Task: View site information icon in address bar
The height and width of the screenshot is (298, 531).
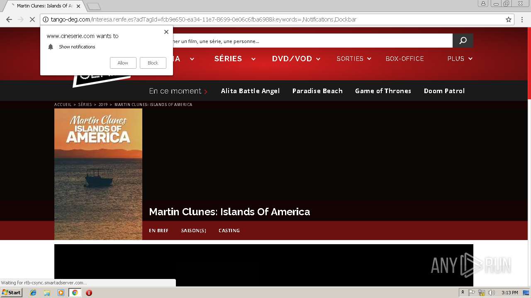Action: click(46, 19)
